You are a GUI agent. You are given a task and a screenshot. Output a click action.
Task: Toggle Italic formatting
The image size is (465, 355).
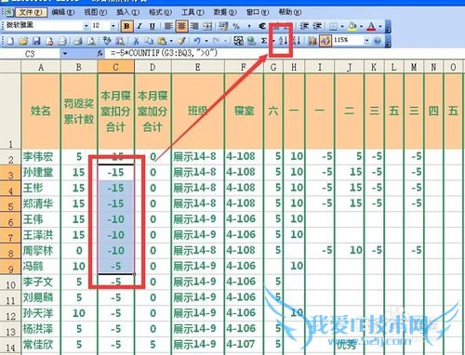139,26
